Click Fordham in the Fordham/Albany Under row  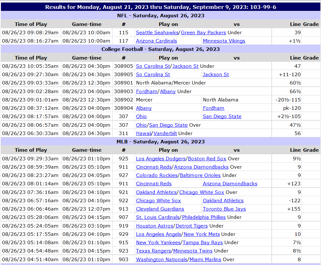pyautogui.click(x=147, y=91)
